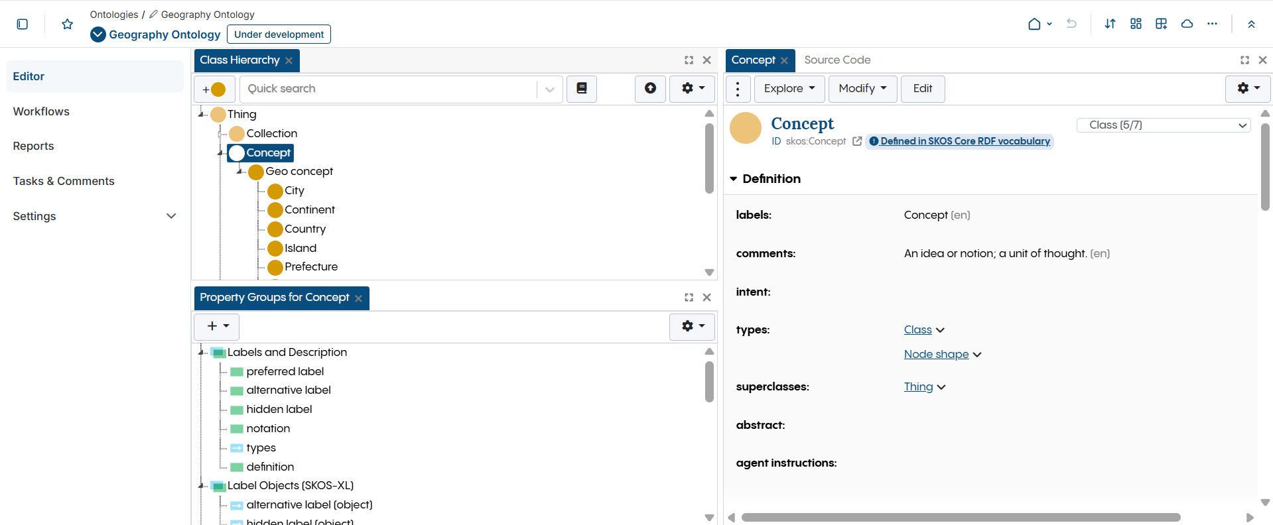Image resolution: width=1273 pixels, height=525 pixels.
Task: Click the Class Hierarchy vertical scrollbar thumb
Action: coord(709,158)
